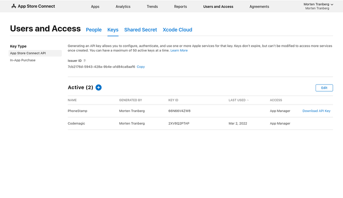Click the Learn More link
This screenshot has width=343, height=198.
coord(179,51)
